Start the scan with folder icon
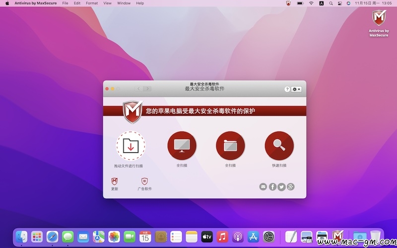This screenshot has height=248, width=397. pos(230,145)
